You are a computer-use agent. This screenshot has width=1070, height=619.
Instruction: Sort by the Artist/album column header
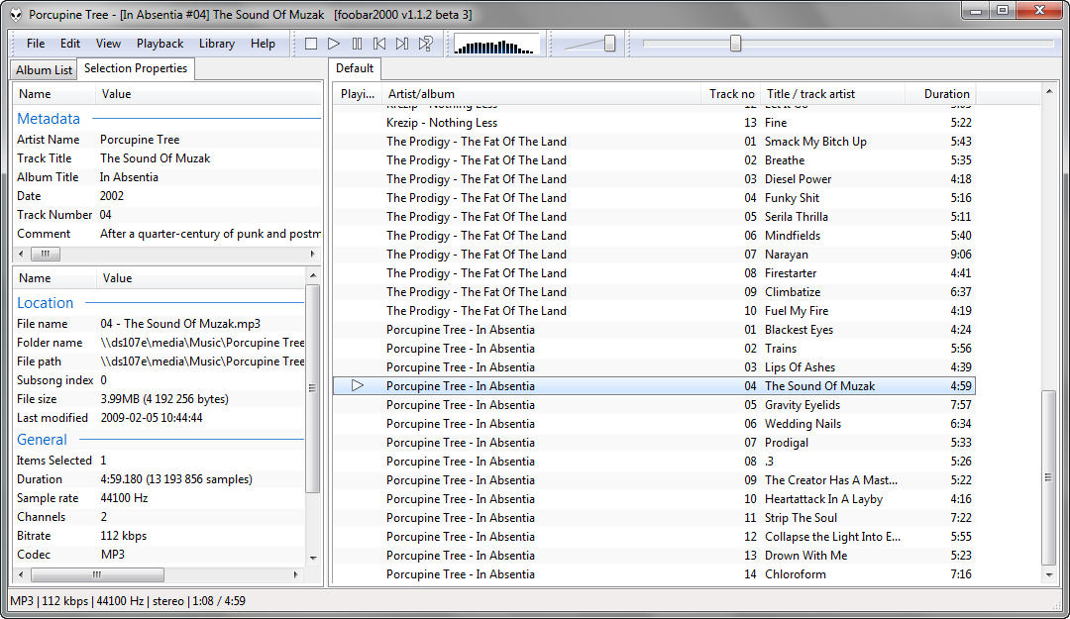pyautogui.click(x=543, y=94)
